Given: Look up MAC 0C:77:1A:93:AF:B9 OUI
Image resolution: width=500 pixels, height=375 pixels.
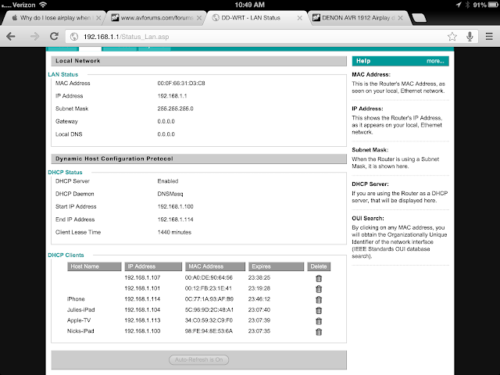Looking at the screenshot, I should [x=209, y=299].
